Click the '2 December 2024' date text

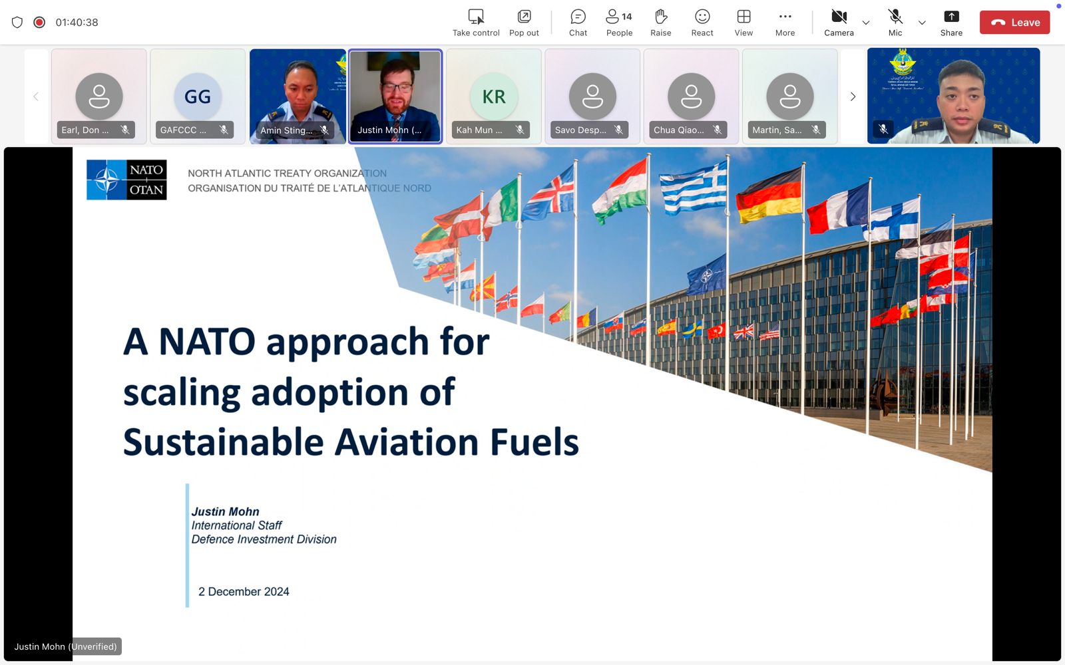[x=244, y=592]
